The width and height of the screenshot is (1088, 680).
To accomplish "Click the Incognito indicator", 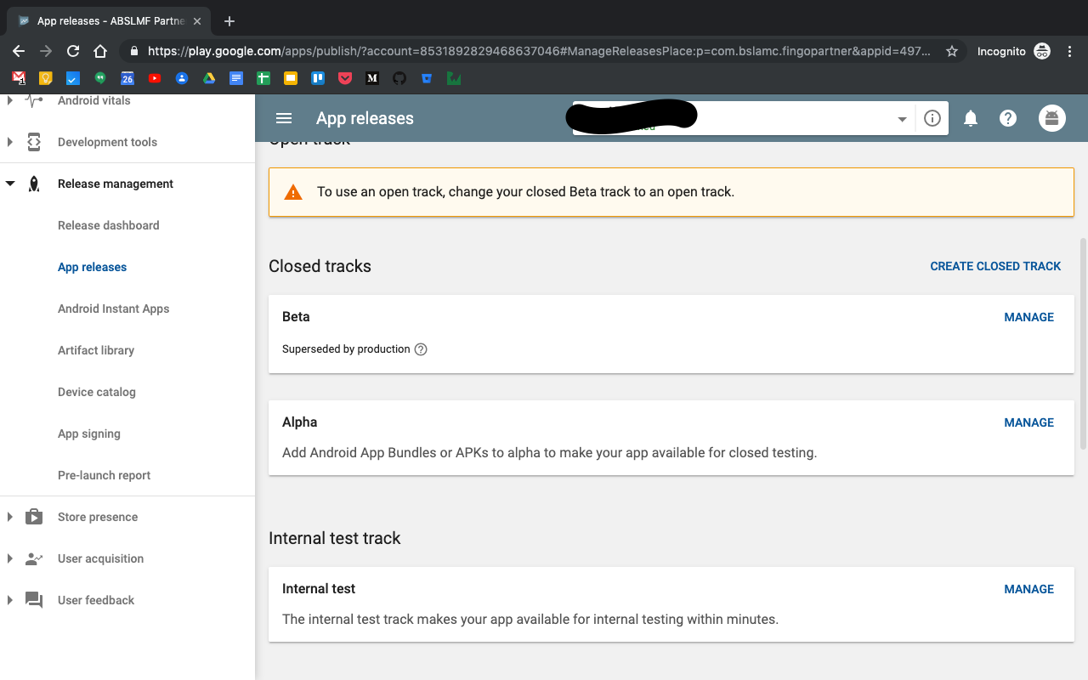I will (1014, 51).
